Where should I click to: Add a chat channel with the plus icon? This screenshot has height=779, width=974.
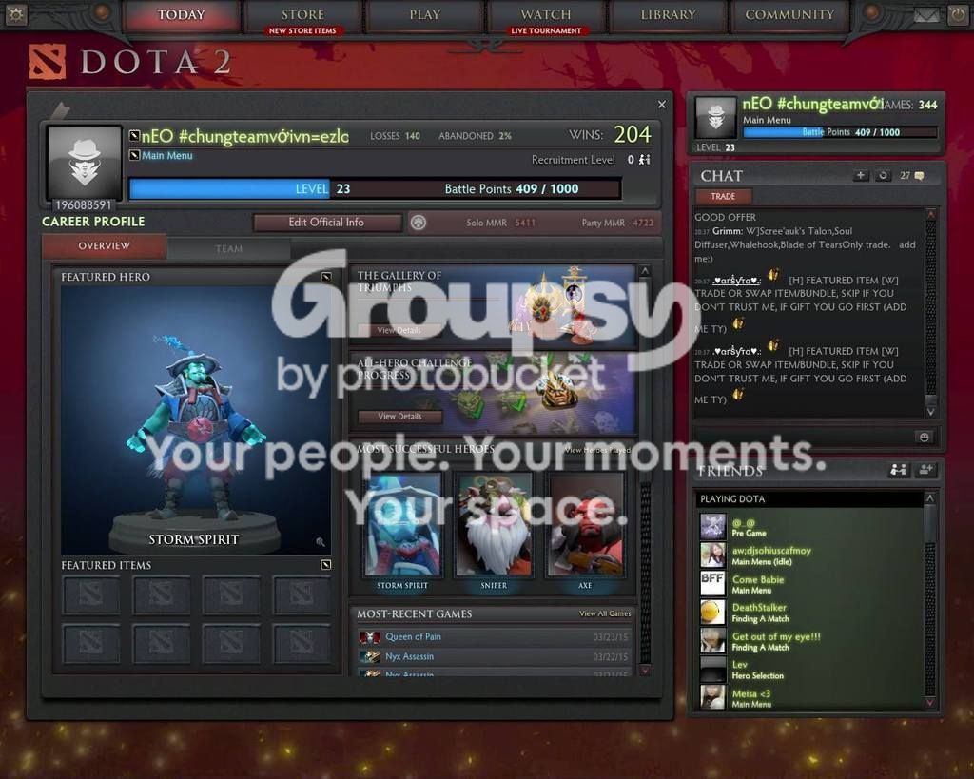click(x=860, y=176)
